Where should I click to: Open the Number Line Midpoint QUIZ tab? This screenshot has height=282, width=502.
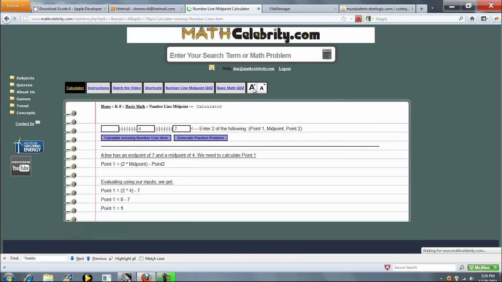(x=189, y=88)
